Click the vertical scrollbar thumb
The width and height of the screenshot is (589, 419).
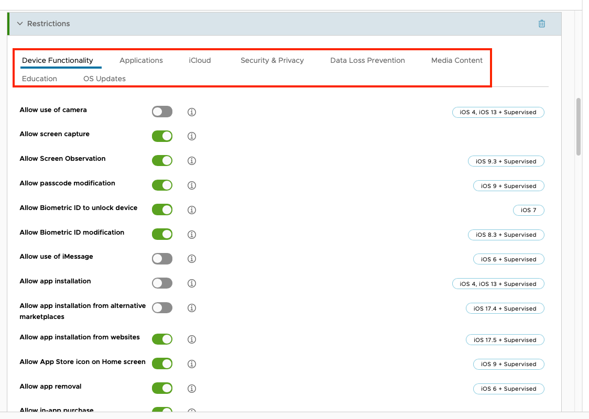(579, 127)
